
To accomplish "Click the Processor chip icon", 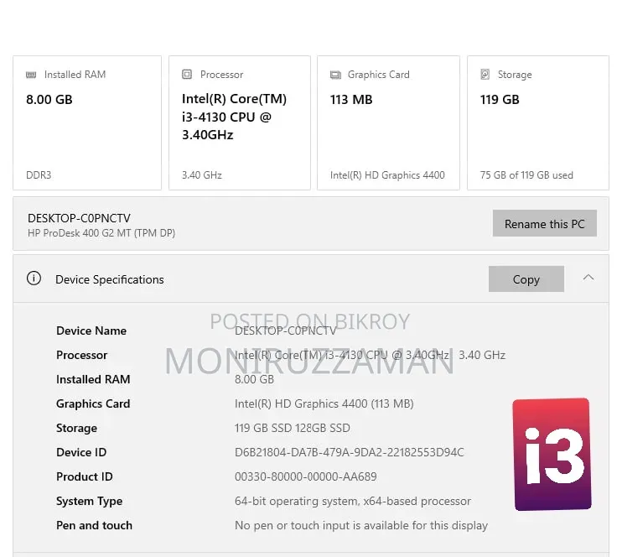I will click(187, 75).
